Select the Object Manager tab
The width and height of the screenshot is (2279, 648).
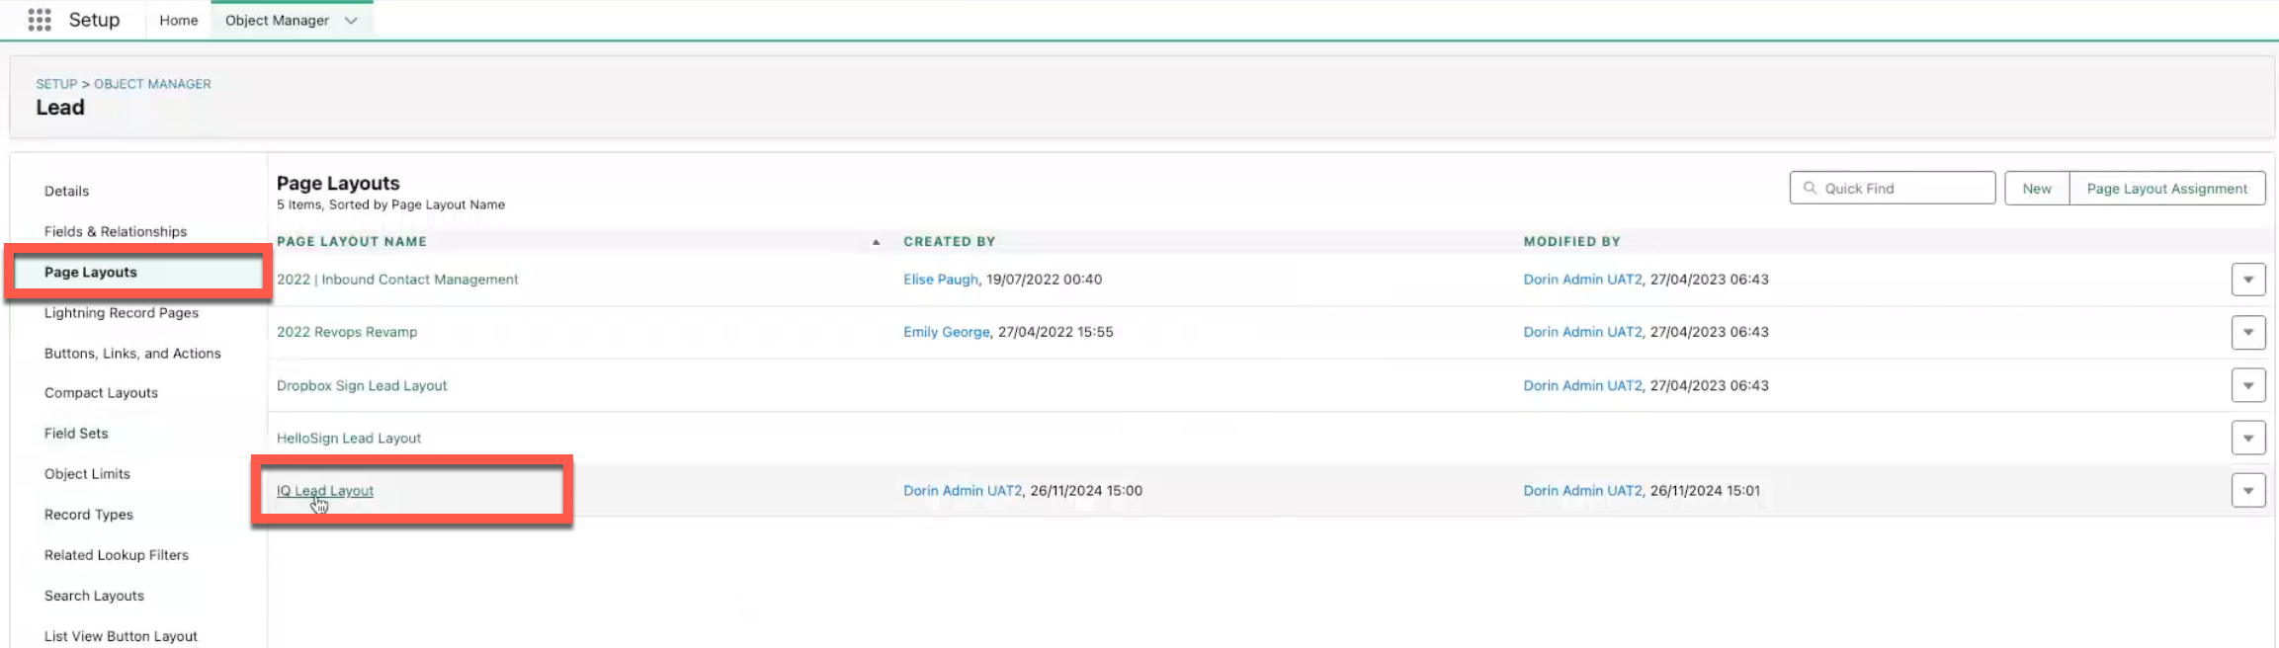[x=277, y=21]
